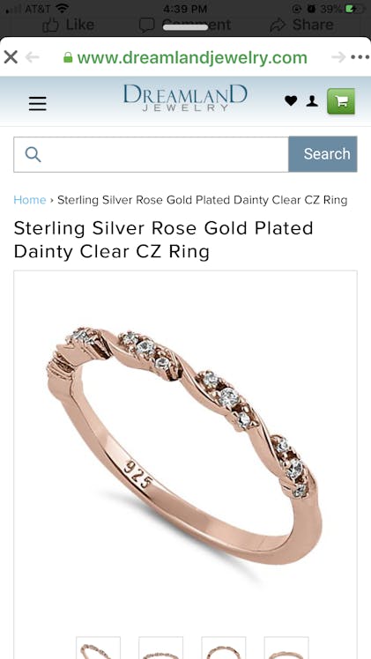The width and height of the screenshot is (371, 659).
Task: Open the hamburger navigation menu
Action: tap(37, 103)
